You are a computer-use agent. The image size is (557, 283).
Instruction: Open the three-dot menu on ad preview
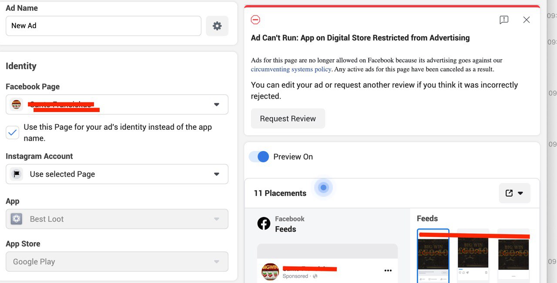click(388, 271)
